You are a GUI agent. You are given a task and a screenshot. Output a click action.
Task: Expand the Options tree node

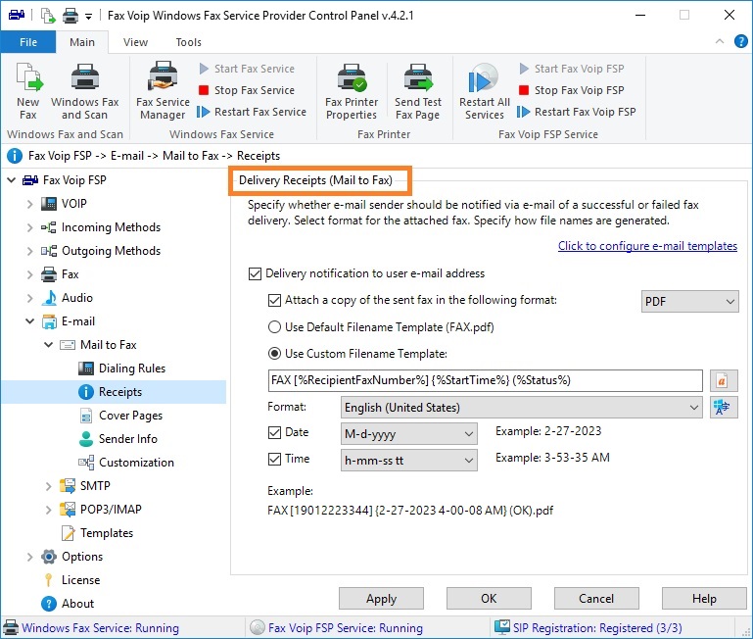tap(29, 557)
